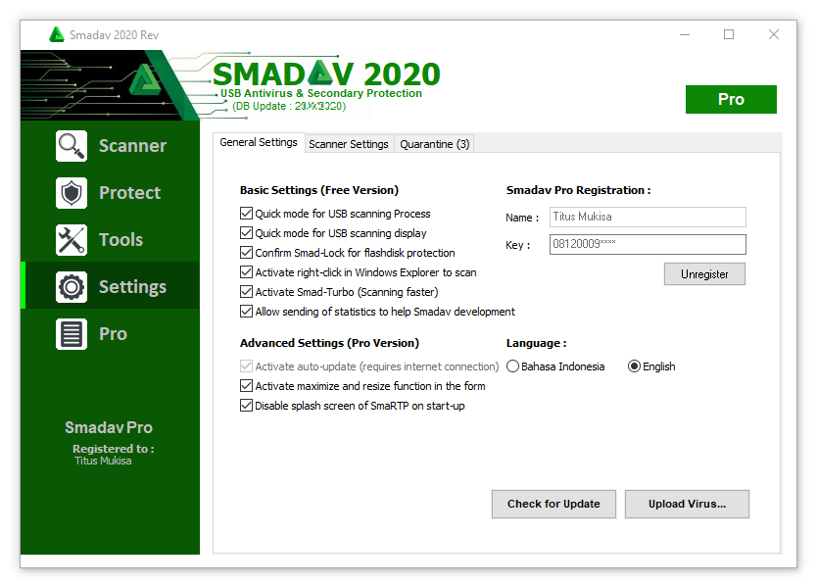This screenshot has height=585, width=818.
Task: Click the green Pro button
Action: tap(731, 99)
